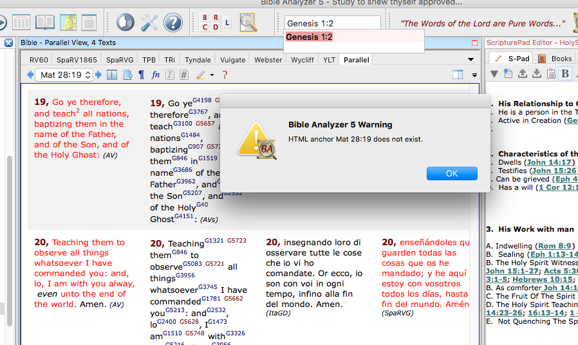Follow the John 14:17 link
The height and width of the screenshot is (345, 578).
[x=549, y=162]
